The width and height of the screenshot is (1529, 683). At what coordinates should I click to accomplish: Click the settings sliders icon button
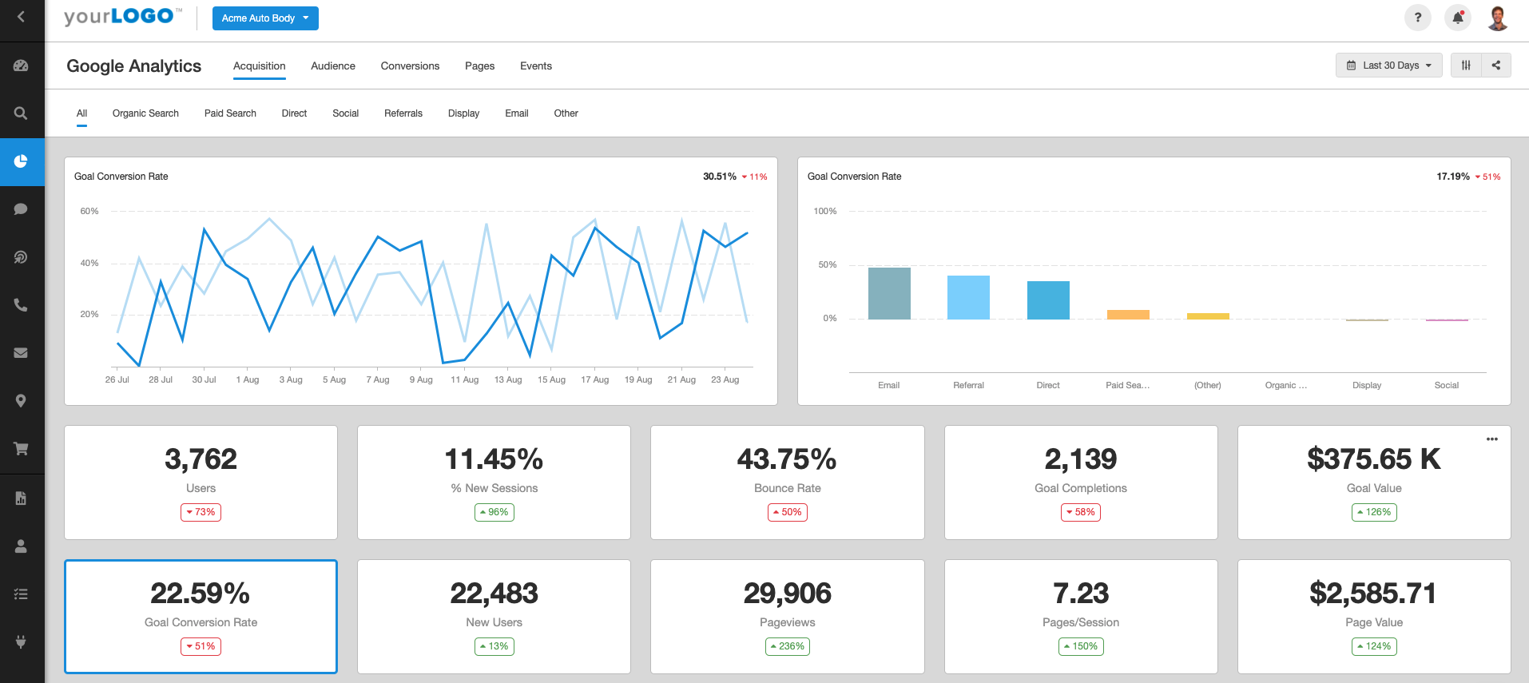click(1466, 66)
